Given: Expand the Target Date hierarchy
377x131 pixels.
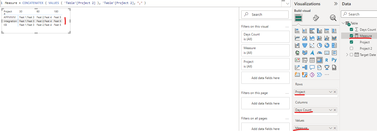Looking at the screenshot, I should click(x=347, y=55).
